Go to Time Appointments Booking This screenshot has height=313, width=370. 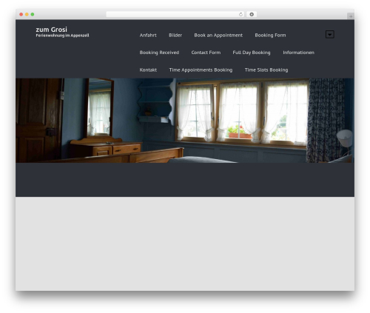coord(201,70)
